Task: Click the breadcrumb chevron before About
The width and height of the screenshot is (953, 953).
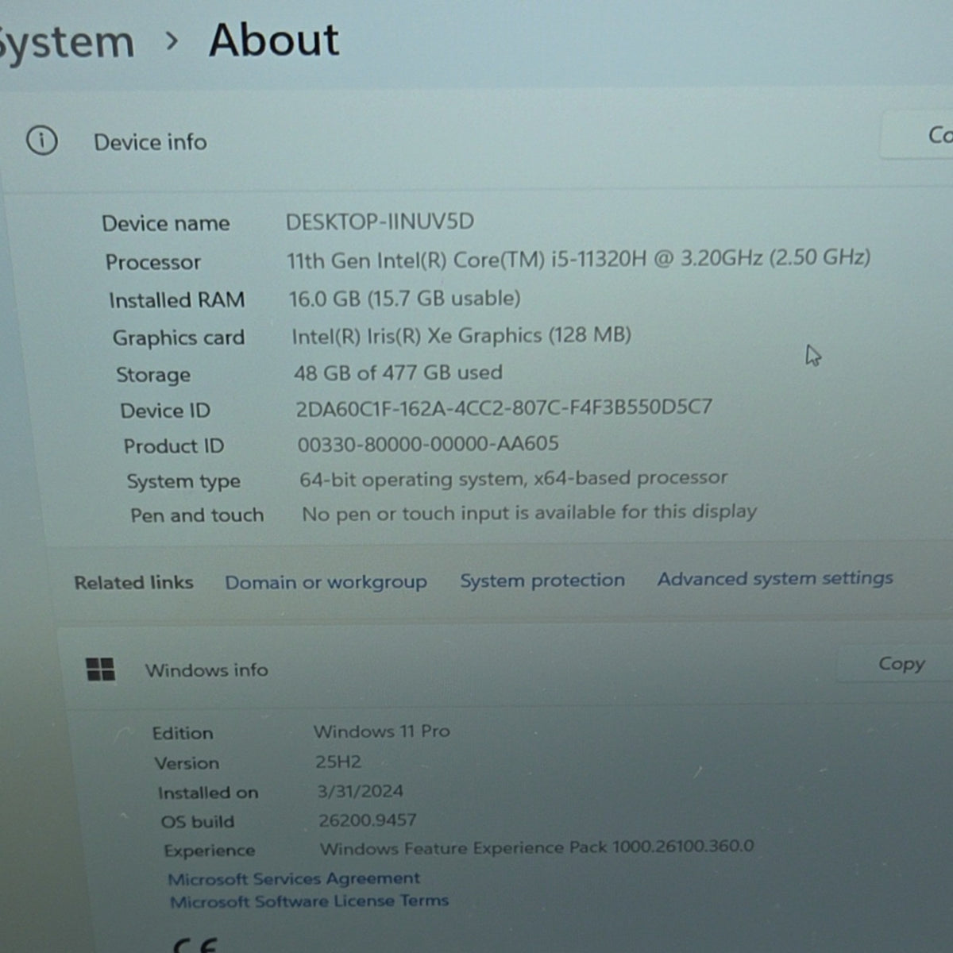Action: click(x=172, y=41)
